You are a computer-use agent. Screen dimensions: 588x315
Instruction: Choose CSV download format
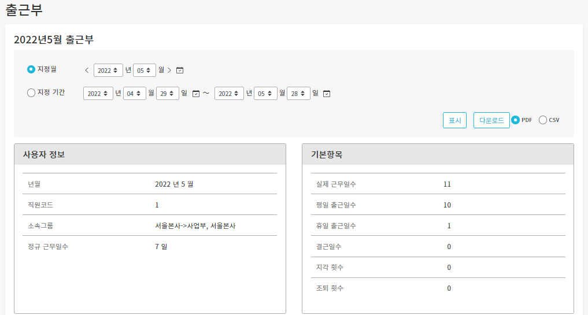(543, 120)
